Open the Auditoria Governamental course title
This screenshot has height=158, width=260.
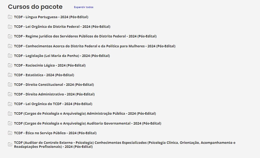click(x=87, y=123)
